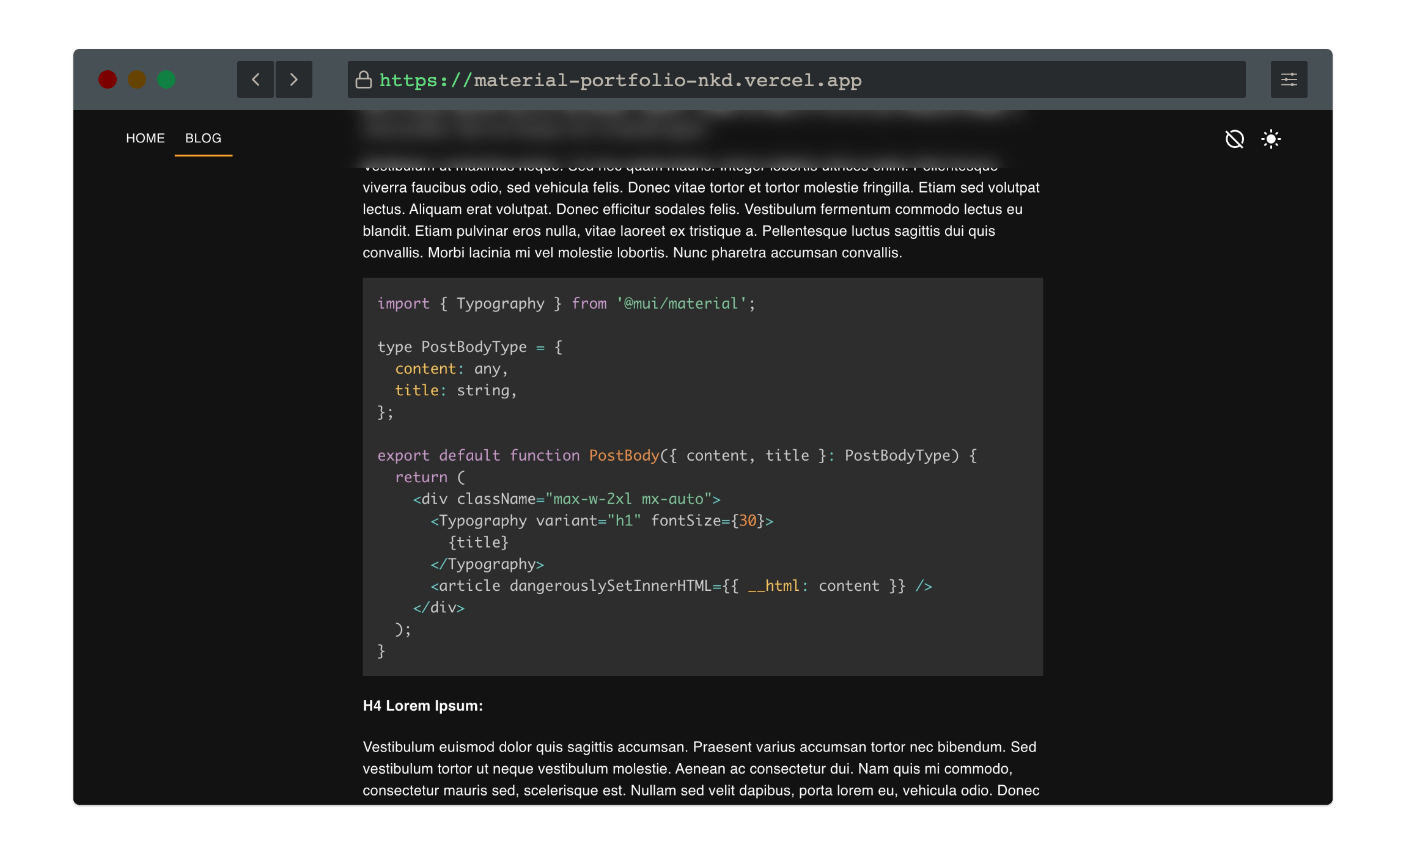This screenshot has height=853, width=1406.
Task: Click the yellow window dot
Action: tap(137, 80)
